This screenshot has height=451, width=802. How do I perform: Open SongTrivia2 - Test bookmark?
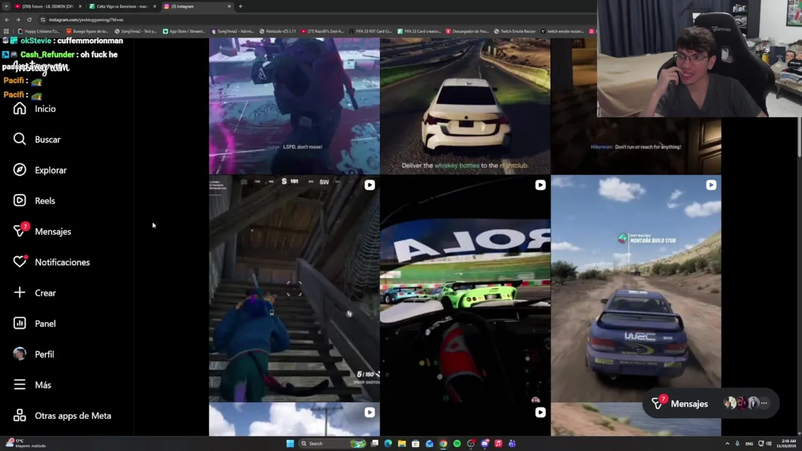[135, 31]
